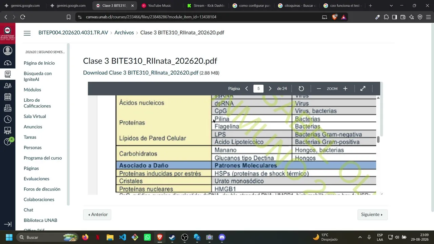Open Courses book icon in global sidebar
Image resolution: width=434 pixels, height=244 pixels.
(7, 74)
